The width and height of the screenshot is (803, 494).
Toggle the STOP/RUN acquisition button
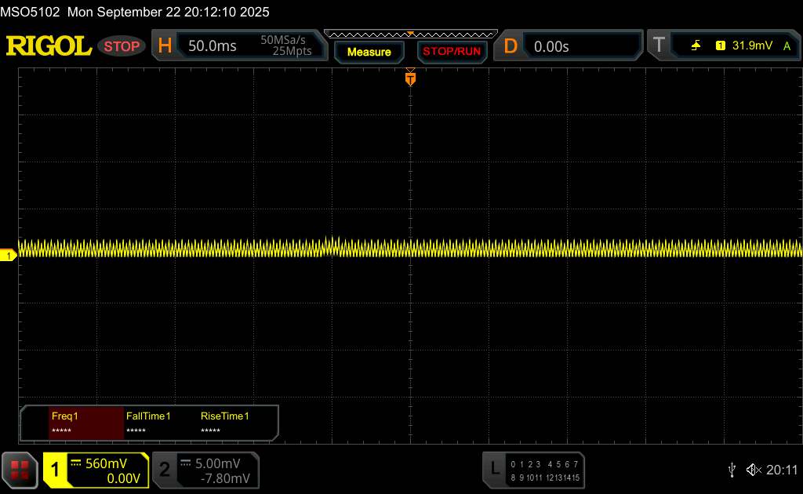point(451,52)
